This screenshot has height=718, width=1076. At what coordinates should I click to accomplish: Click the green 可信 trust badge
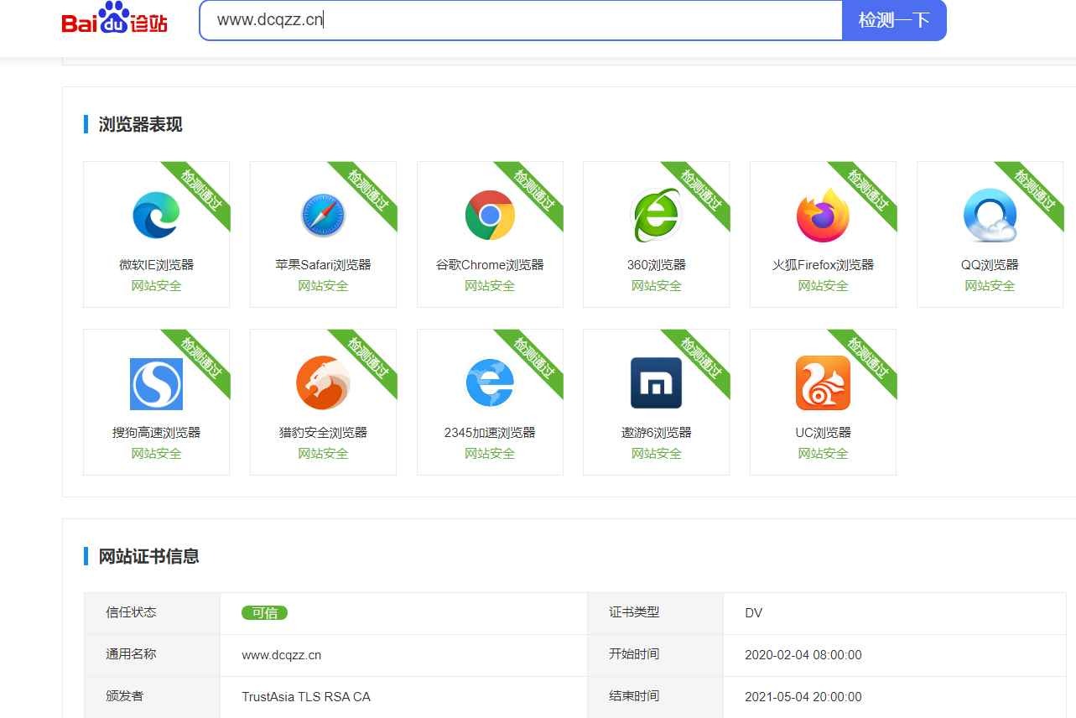pyautogui.click(x=264, y=613)
